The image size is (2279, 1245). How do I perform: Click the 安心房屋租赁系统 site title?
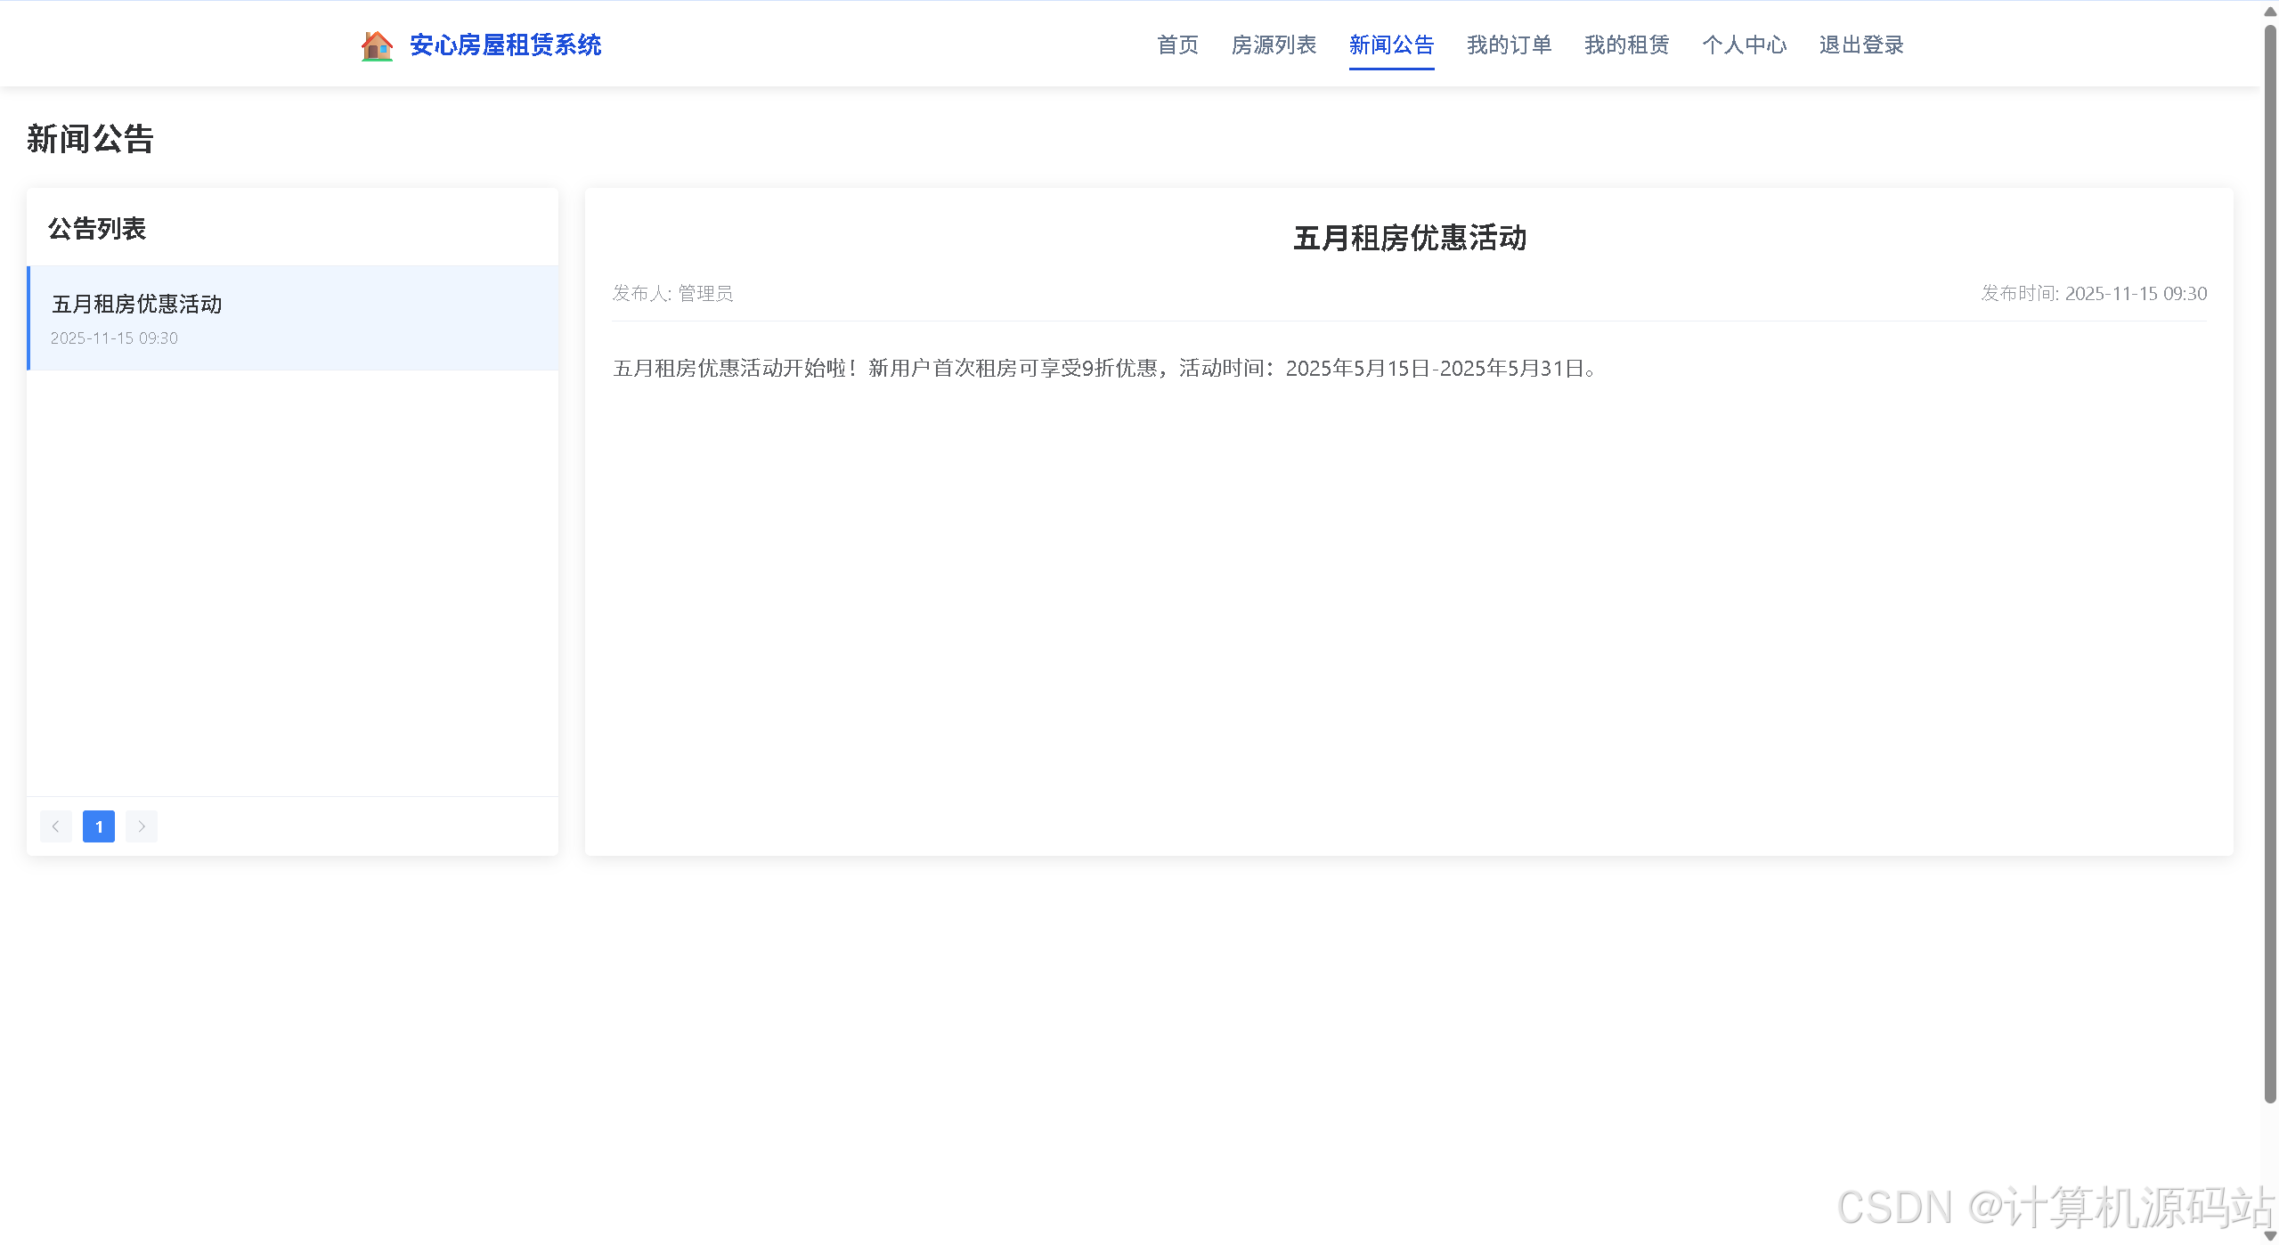pos(505,45)
